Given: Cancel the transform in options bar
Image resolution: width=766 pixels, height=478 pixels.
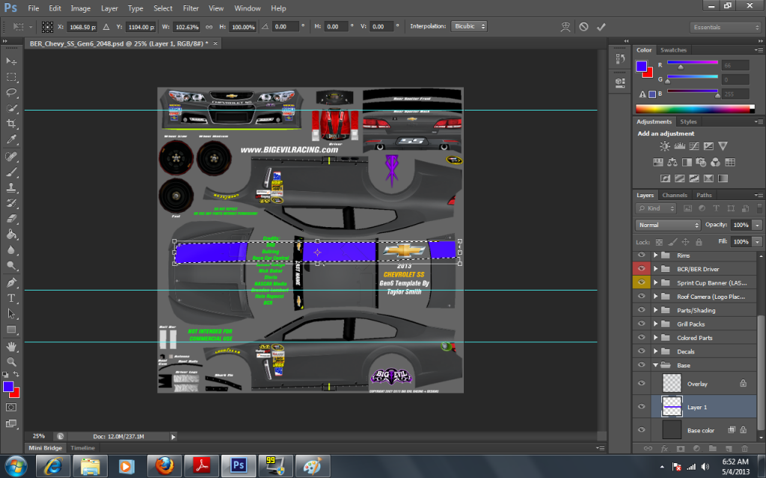Looking at the screenshot, I should [x=583, y=27].
